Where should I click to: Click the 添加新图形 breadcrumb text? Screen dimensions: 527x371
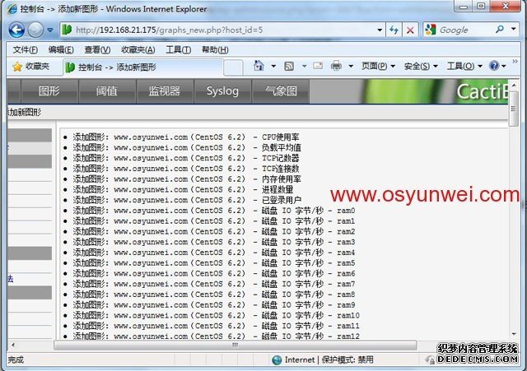click(24, 113)
